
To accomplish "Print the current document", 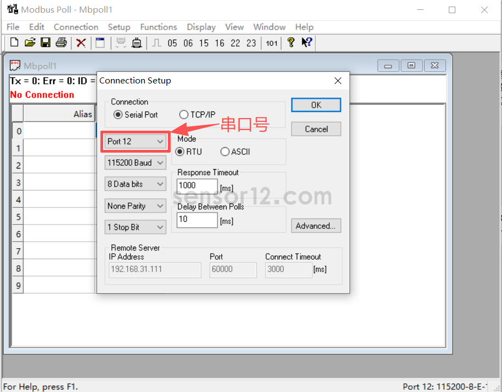I will [61, 42].
